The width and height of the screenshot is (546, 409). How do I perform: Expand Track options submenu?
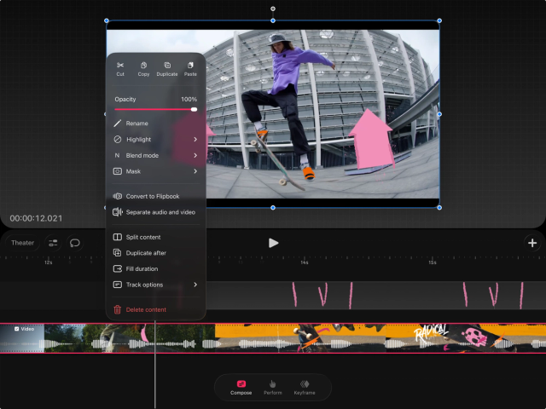[156, 285]
